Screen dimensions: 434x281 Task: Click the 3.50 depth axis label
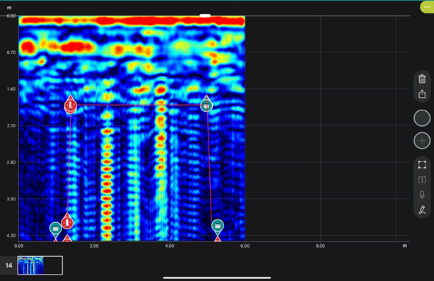click(11, 199)
